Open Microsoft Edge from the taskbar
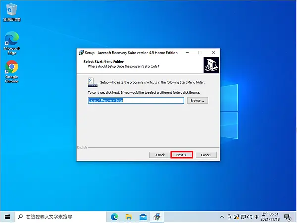 point(114,217)
